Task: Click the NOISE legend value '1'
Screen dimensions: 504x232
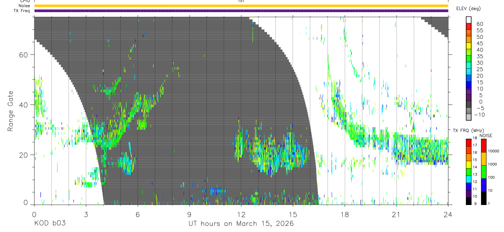Action: [x=489, y=203]
